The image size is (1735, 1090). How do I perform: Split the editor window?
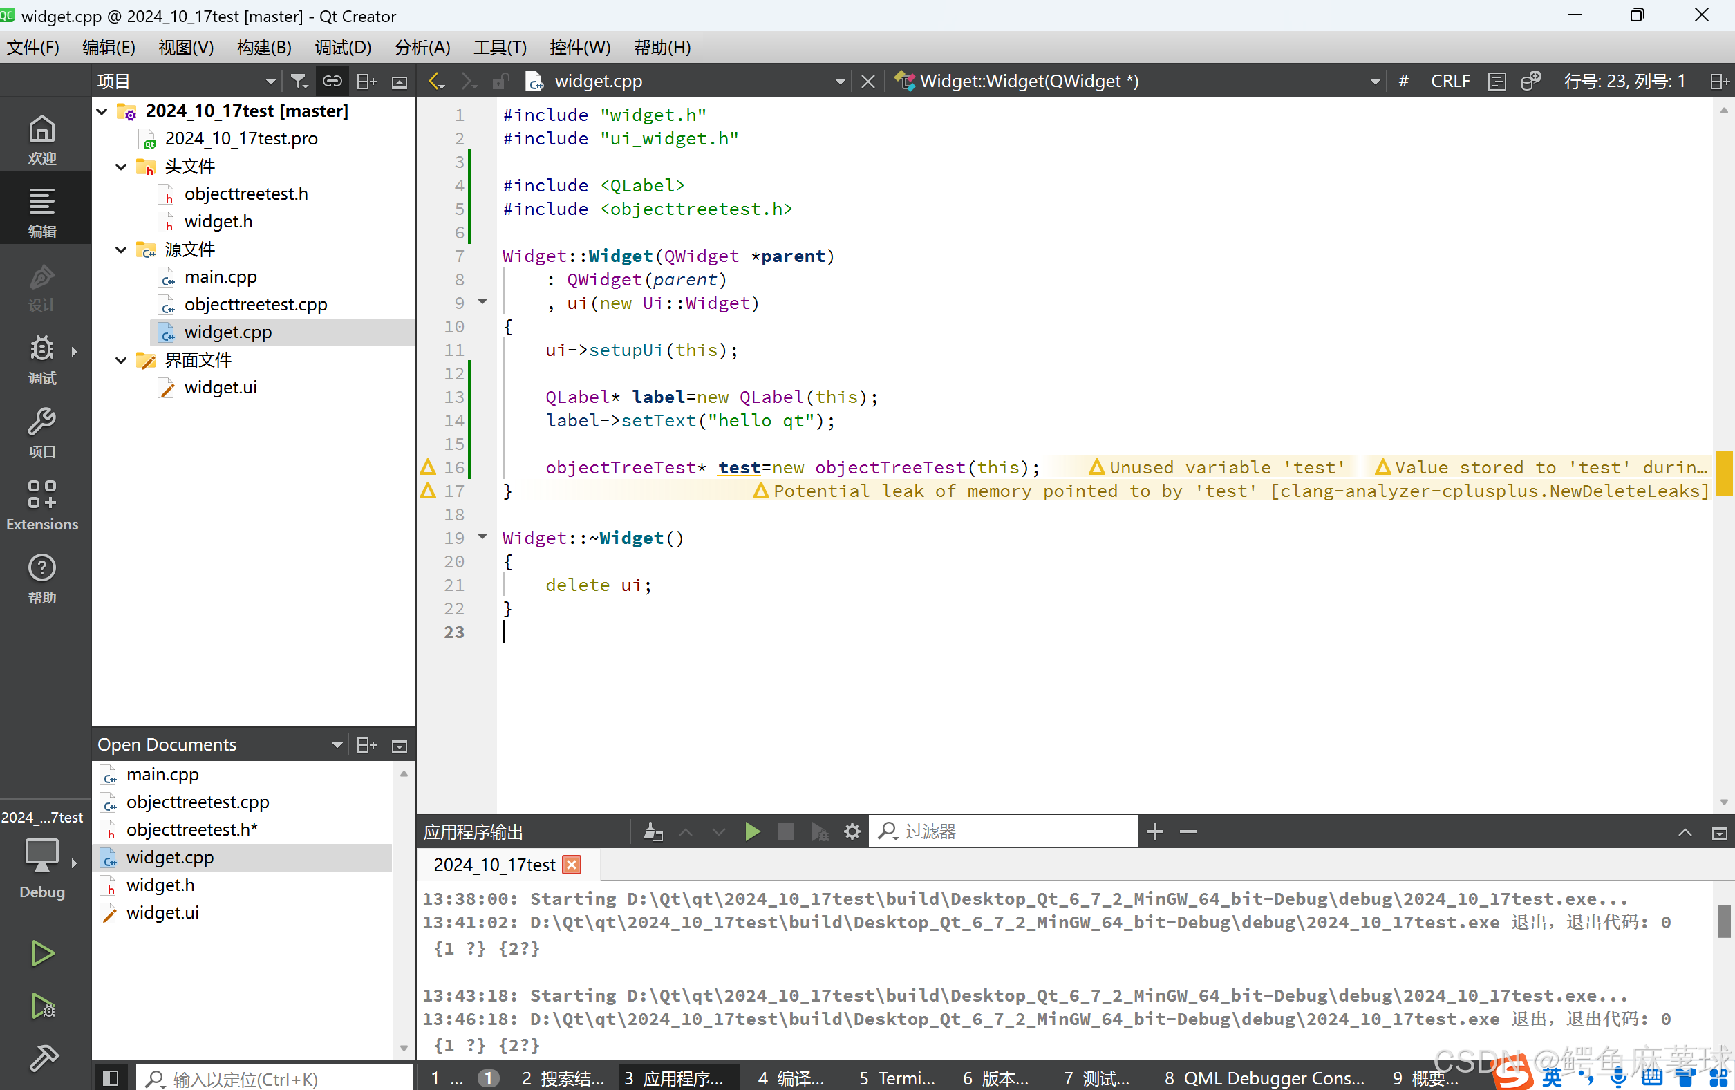pyautogui.click(x=1720, y=82)
